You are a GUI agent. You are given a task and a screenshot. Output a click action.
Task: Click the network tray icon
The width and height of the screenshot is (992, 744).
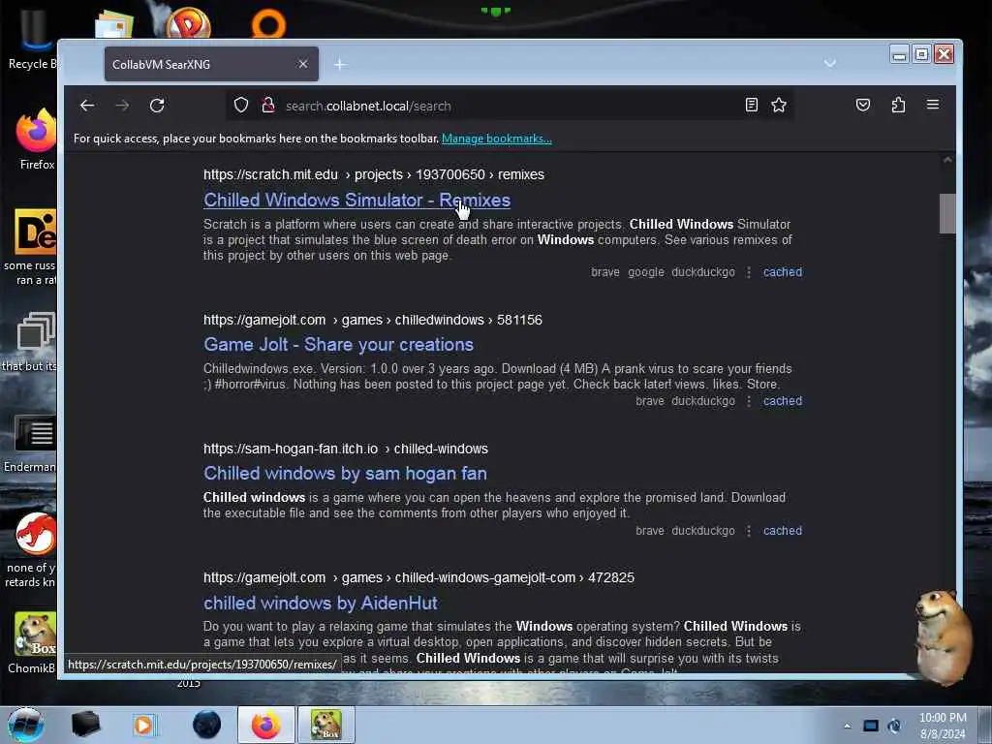871,726
